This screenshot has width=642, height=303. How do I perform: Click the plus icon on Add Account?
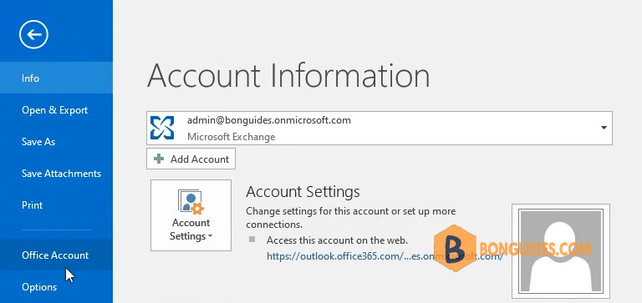(159, 159)
